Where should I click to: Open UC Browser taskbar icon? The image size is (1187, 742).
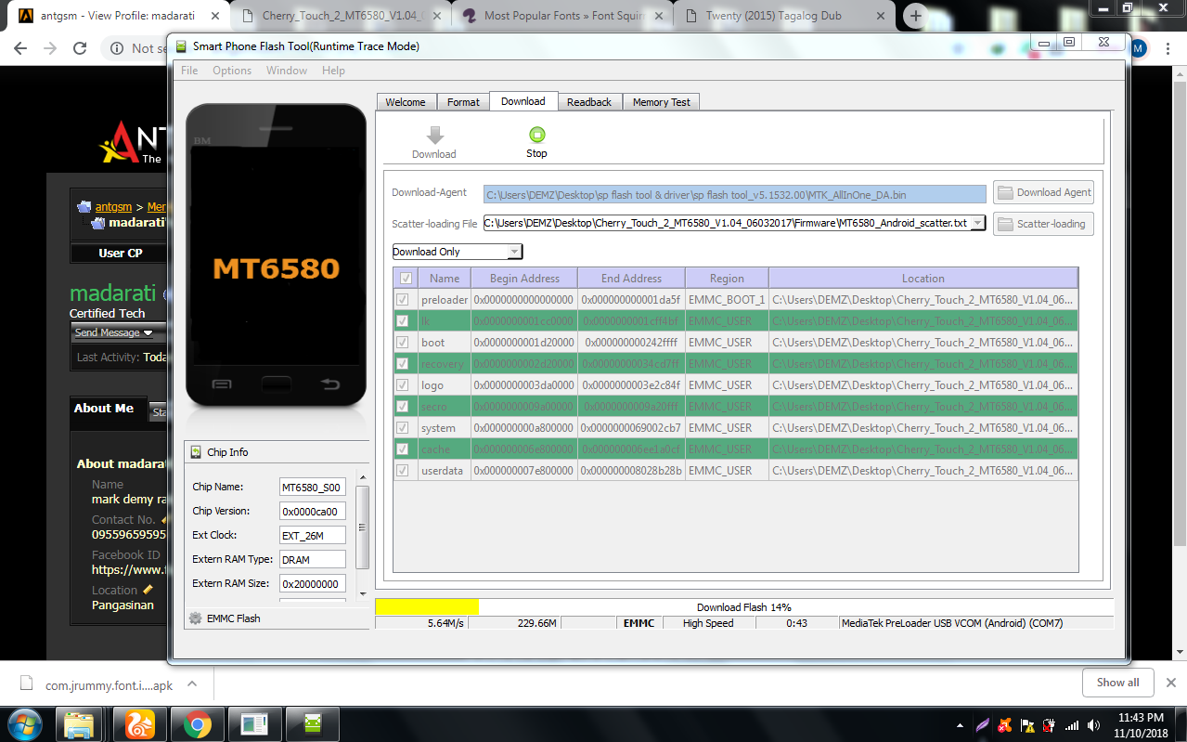(139, 724)
